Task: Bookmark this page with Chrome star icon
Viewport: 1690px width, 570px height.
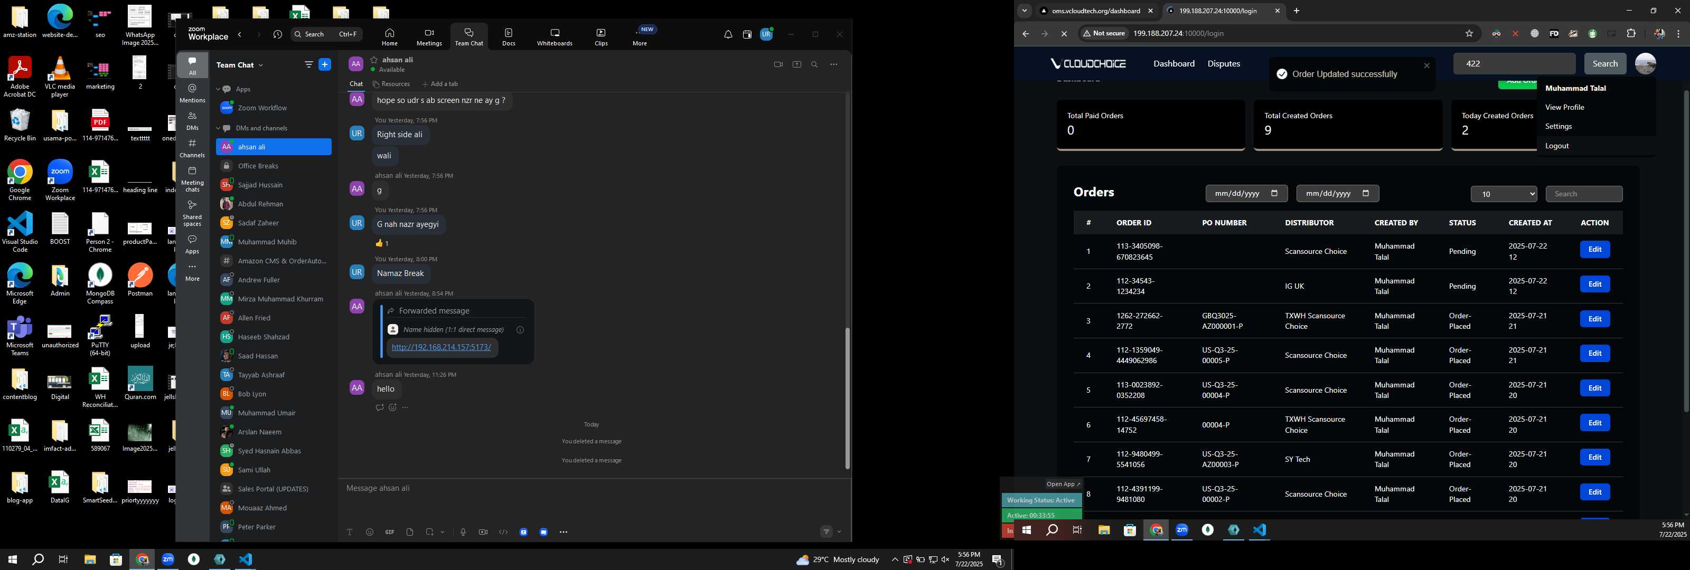Action: coord(1469,33)
